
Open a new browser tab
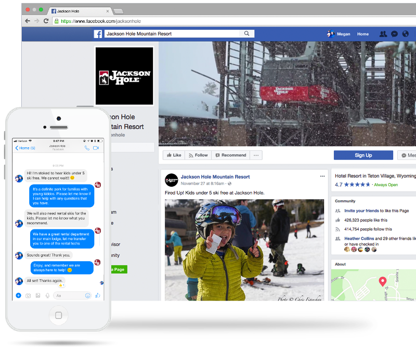[x=118, y=11]
